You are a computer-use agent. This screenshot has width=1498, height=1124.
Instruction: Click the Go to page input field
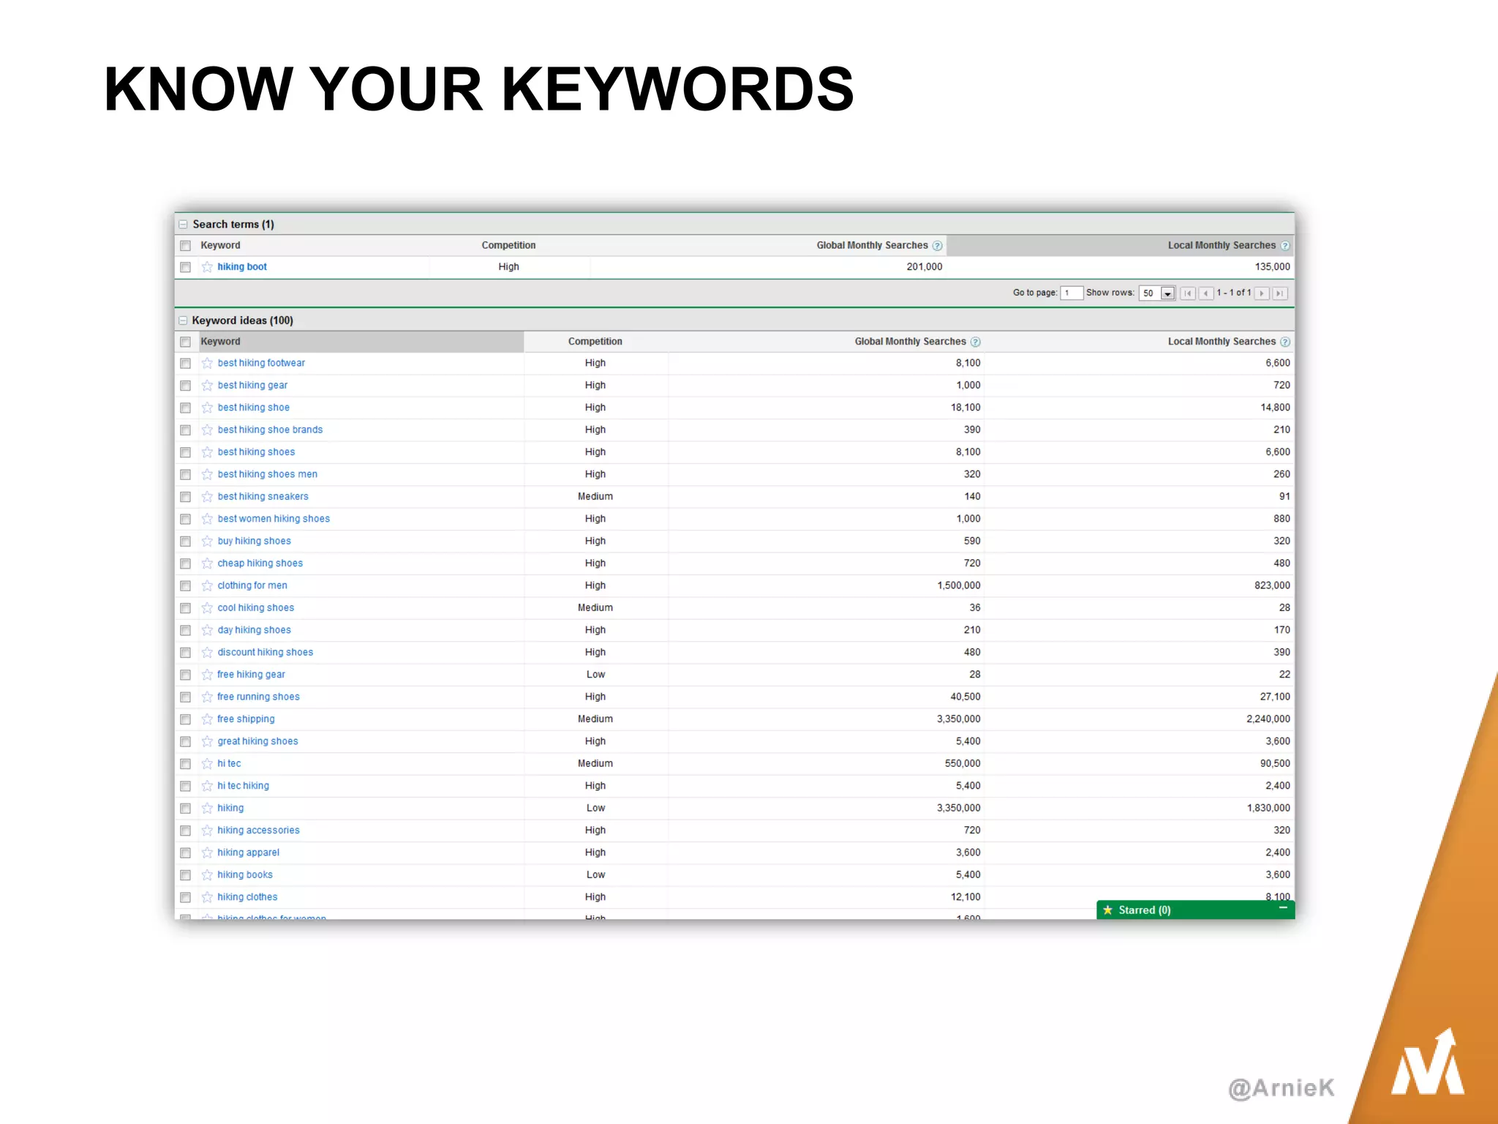(x=1072, y=293)
